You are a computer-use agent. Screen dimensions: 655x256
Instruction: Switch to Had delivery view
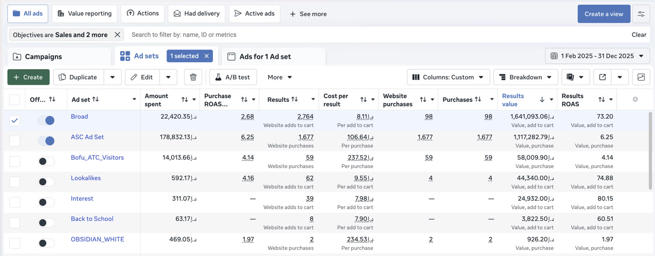tap(196, 14)
